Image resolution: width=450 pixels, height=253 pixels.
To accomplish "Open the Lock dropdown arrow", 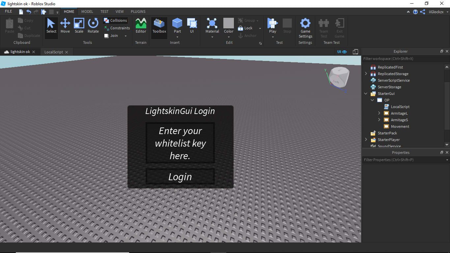I will point(260,28).
